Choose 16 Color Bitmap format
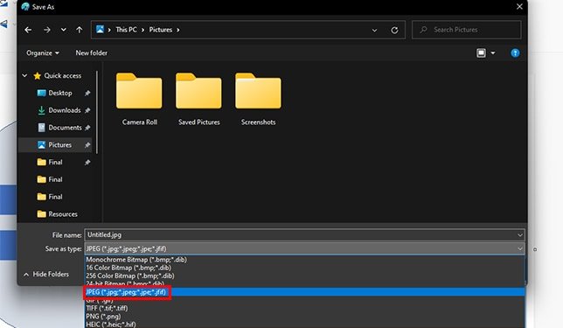The image size is (563, 328). click(x=305, y=268)
